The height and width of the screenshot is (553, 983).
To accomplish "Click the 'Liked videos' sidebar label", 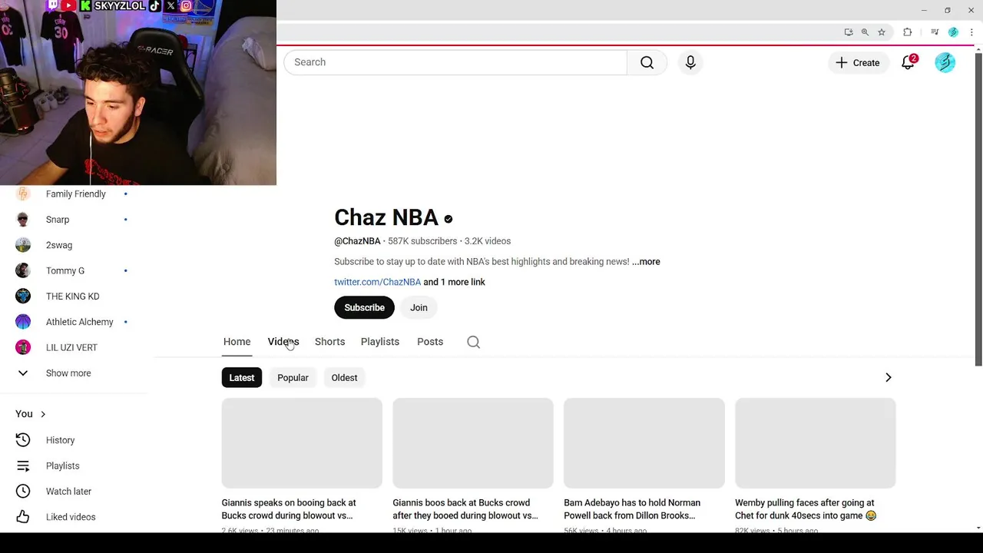I will point(71,517).
